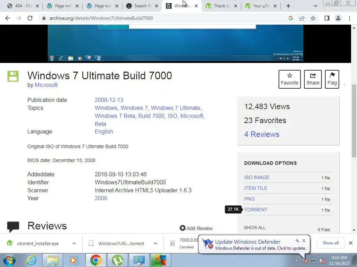Open the browser share icon in address bar
The width and height of the screenshot is (357, 267).
tap(302, 18)
